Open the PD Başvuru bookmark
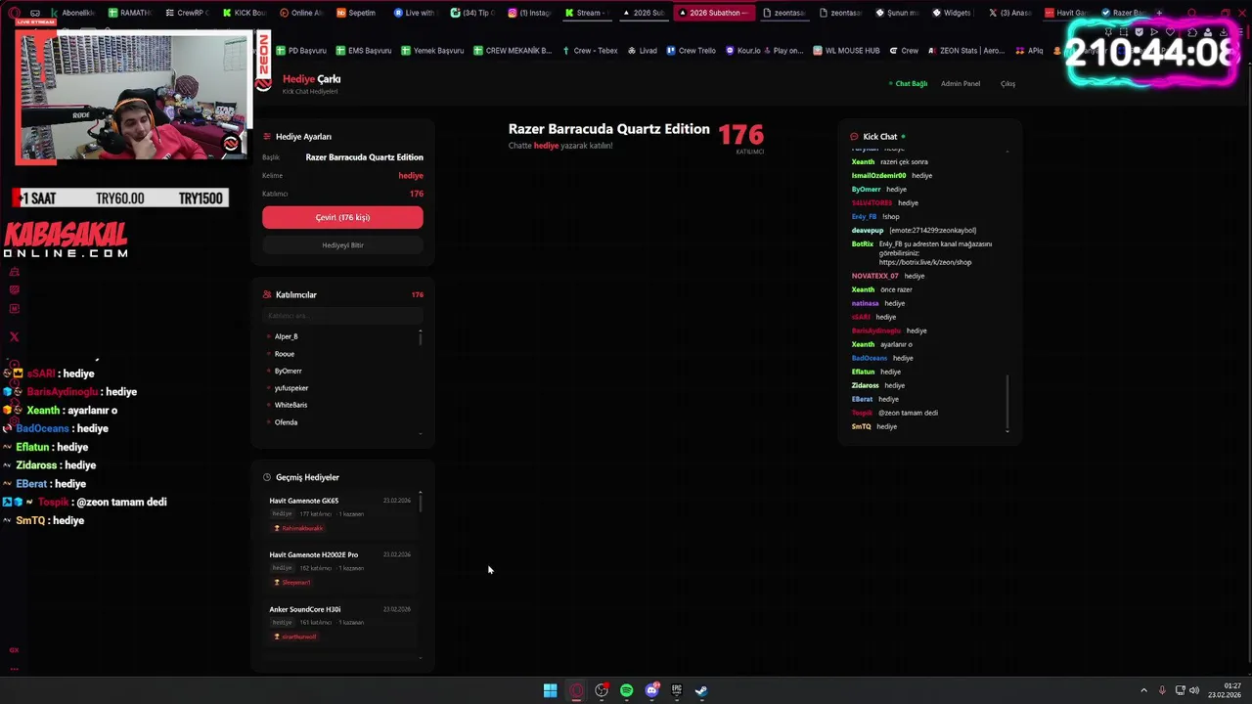Viewport: 1252px width, 704px height. click(x=301, y=51)
